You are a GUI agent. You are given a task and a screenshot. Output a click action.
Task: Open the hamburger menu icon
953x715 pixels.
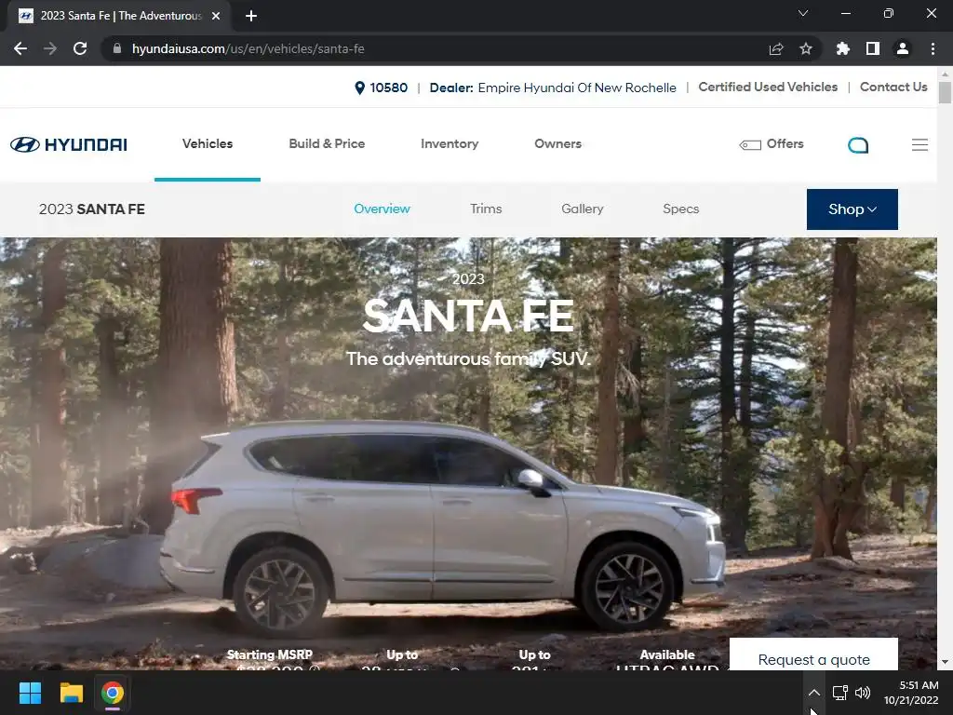tap(919, 144)
